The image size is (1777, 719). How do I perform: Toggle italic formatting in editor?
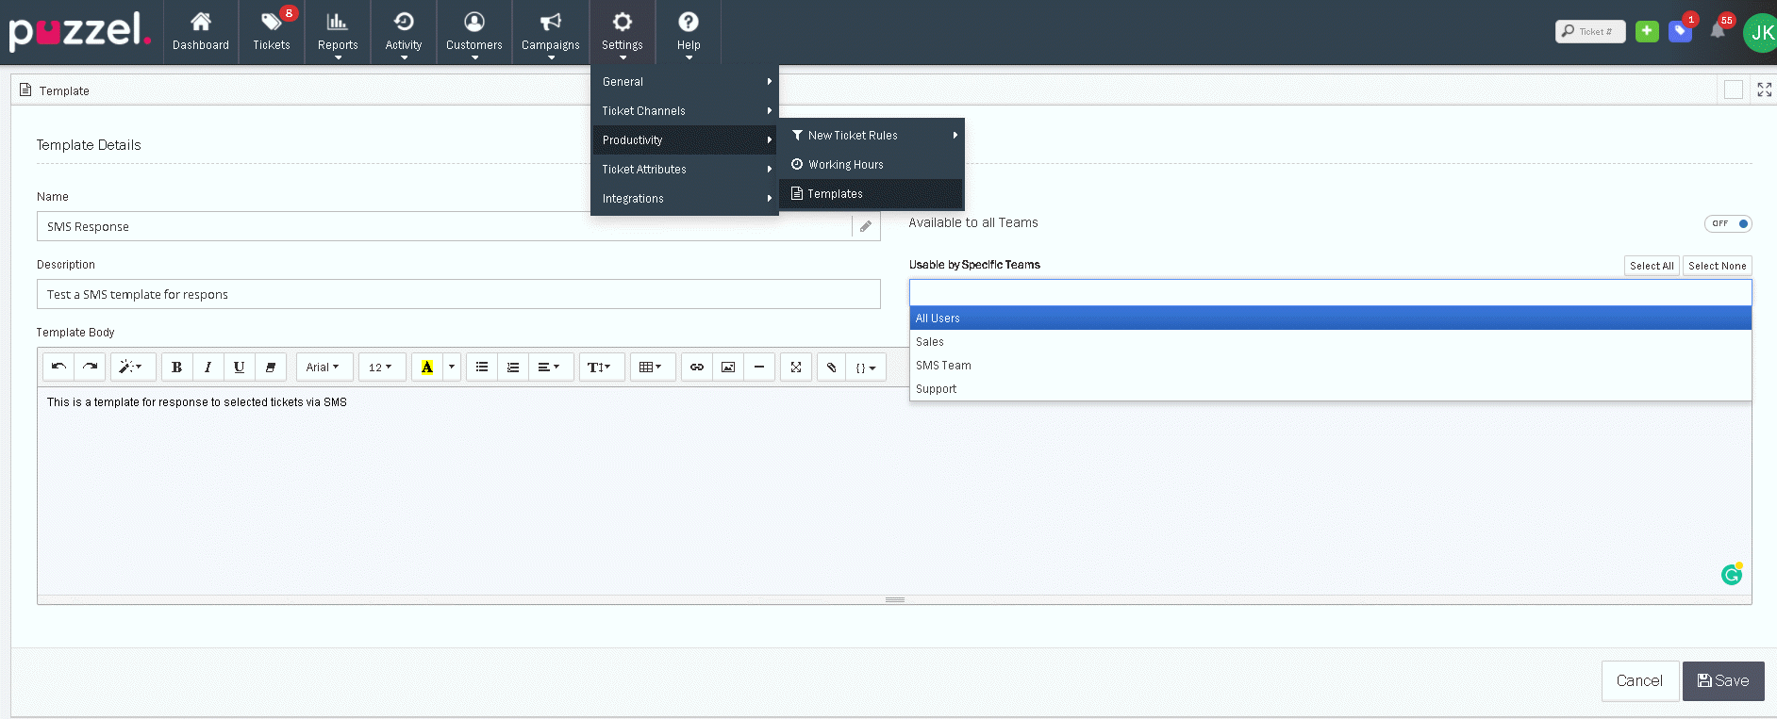pyautogui.click(x=208, y=368)
